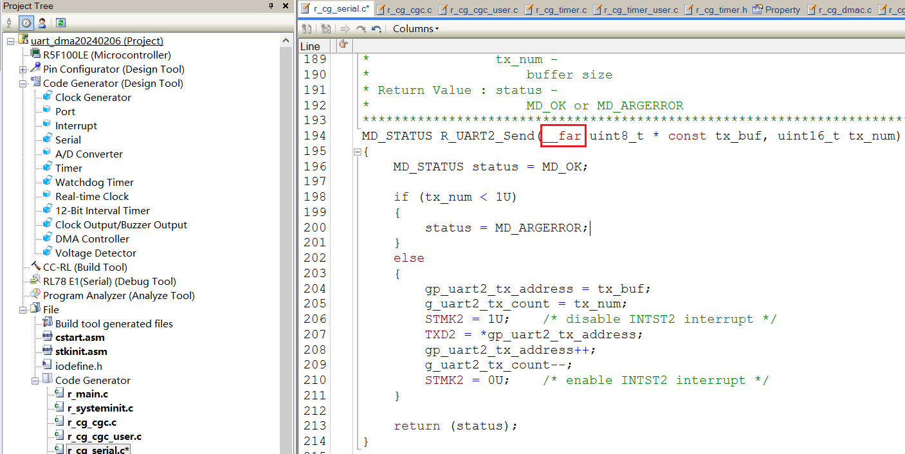Viewport: 905px width, 454px height.
Task: Switch to the r_cg_timer_user.c tab
Action: point(635,10)
